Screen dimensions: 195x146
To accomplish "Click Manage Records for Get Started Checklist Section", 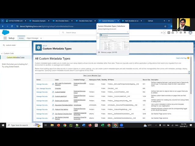I will [42, 118].
